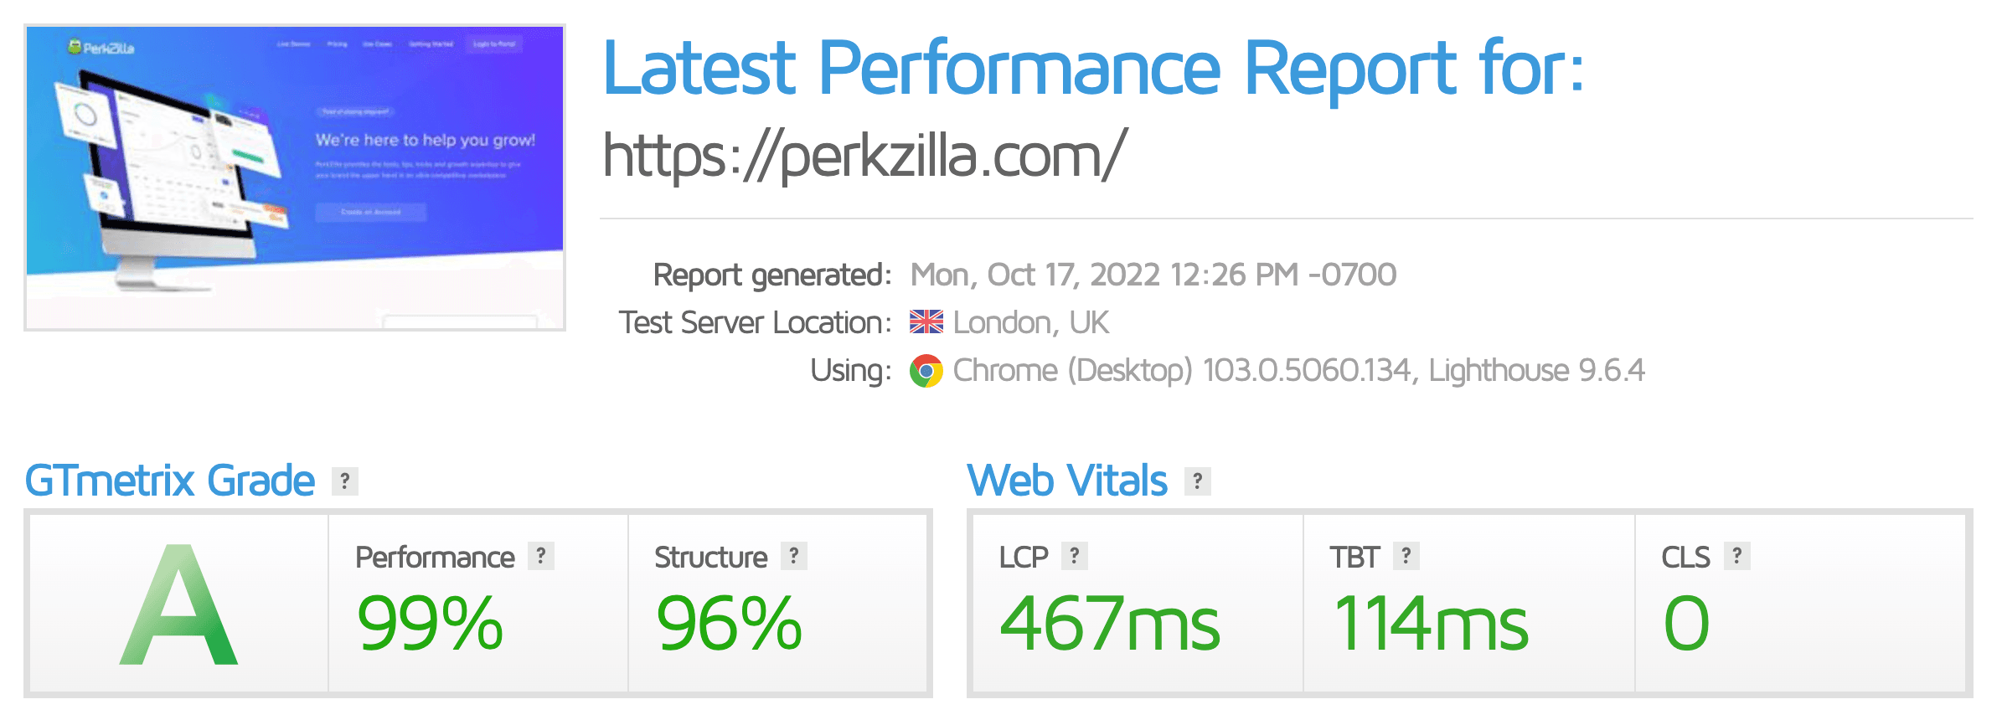The height and width of the screenshot is (720, 2002).
Task: Select the large A grade letter
Action: tap(178, 604)
